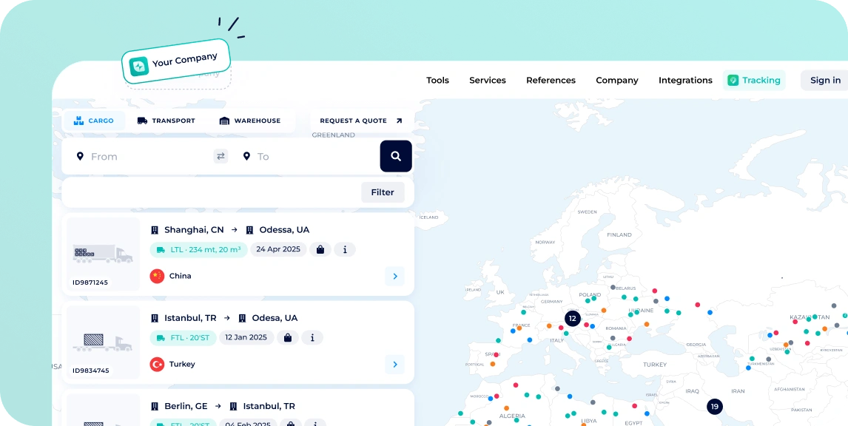
Task: Click building icon before Berlin, GE
Action: [x=155, y=406]
